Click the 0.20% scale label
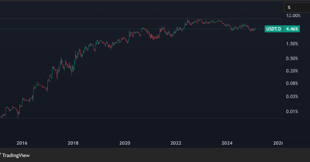 coord(292,71)
